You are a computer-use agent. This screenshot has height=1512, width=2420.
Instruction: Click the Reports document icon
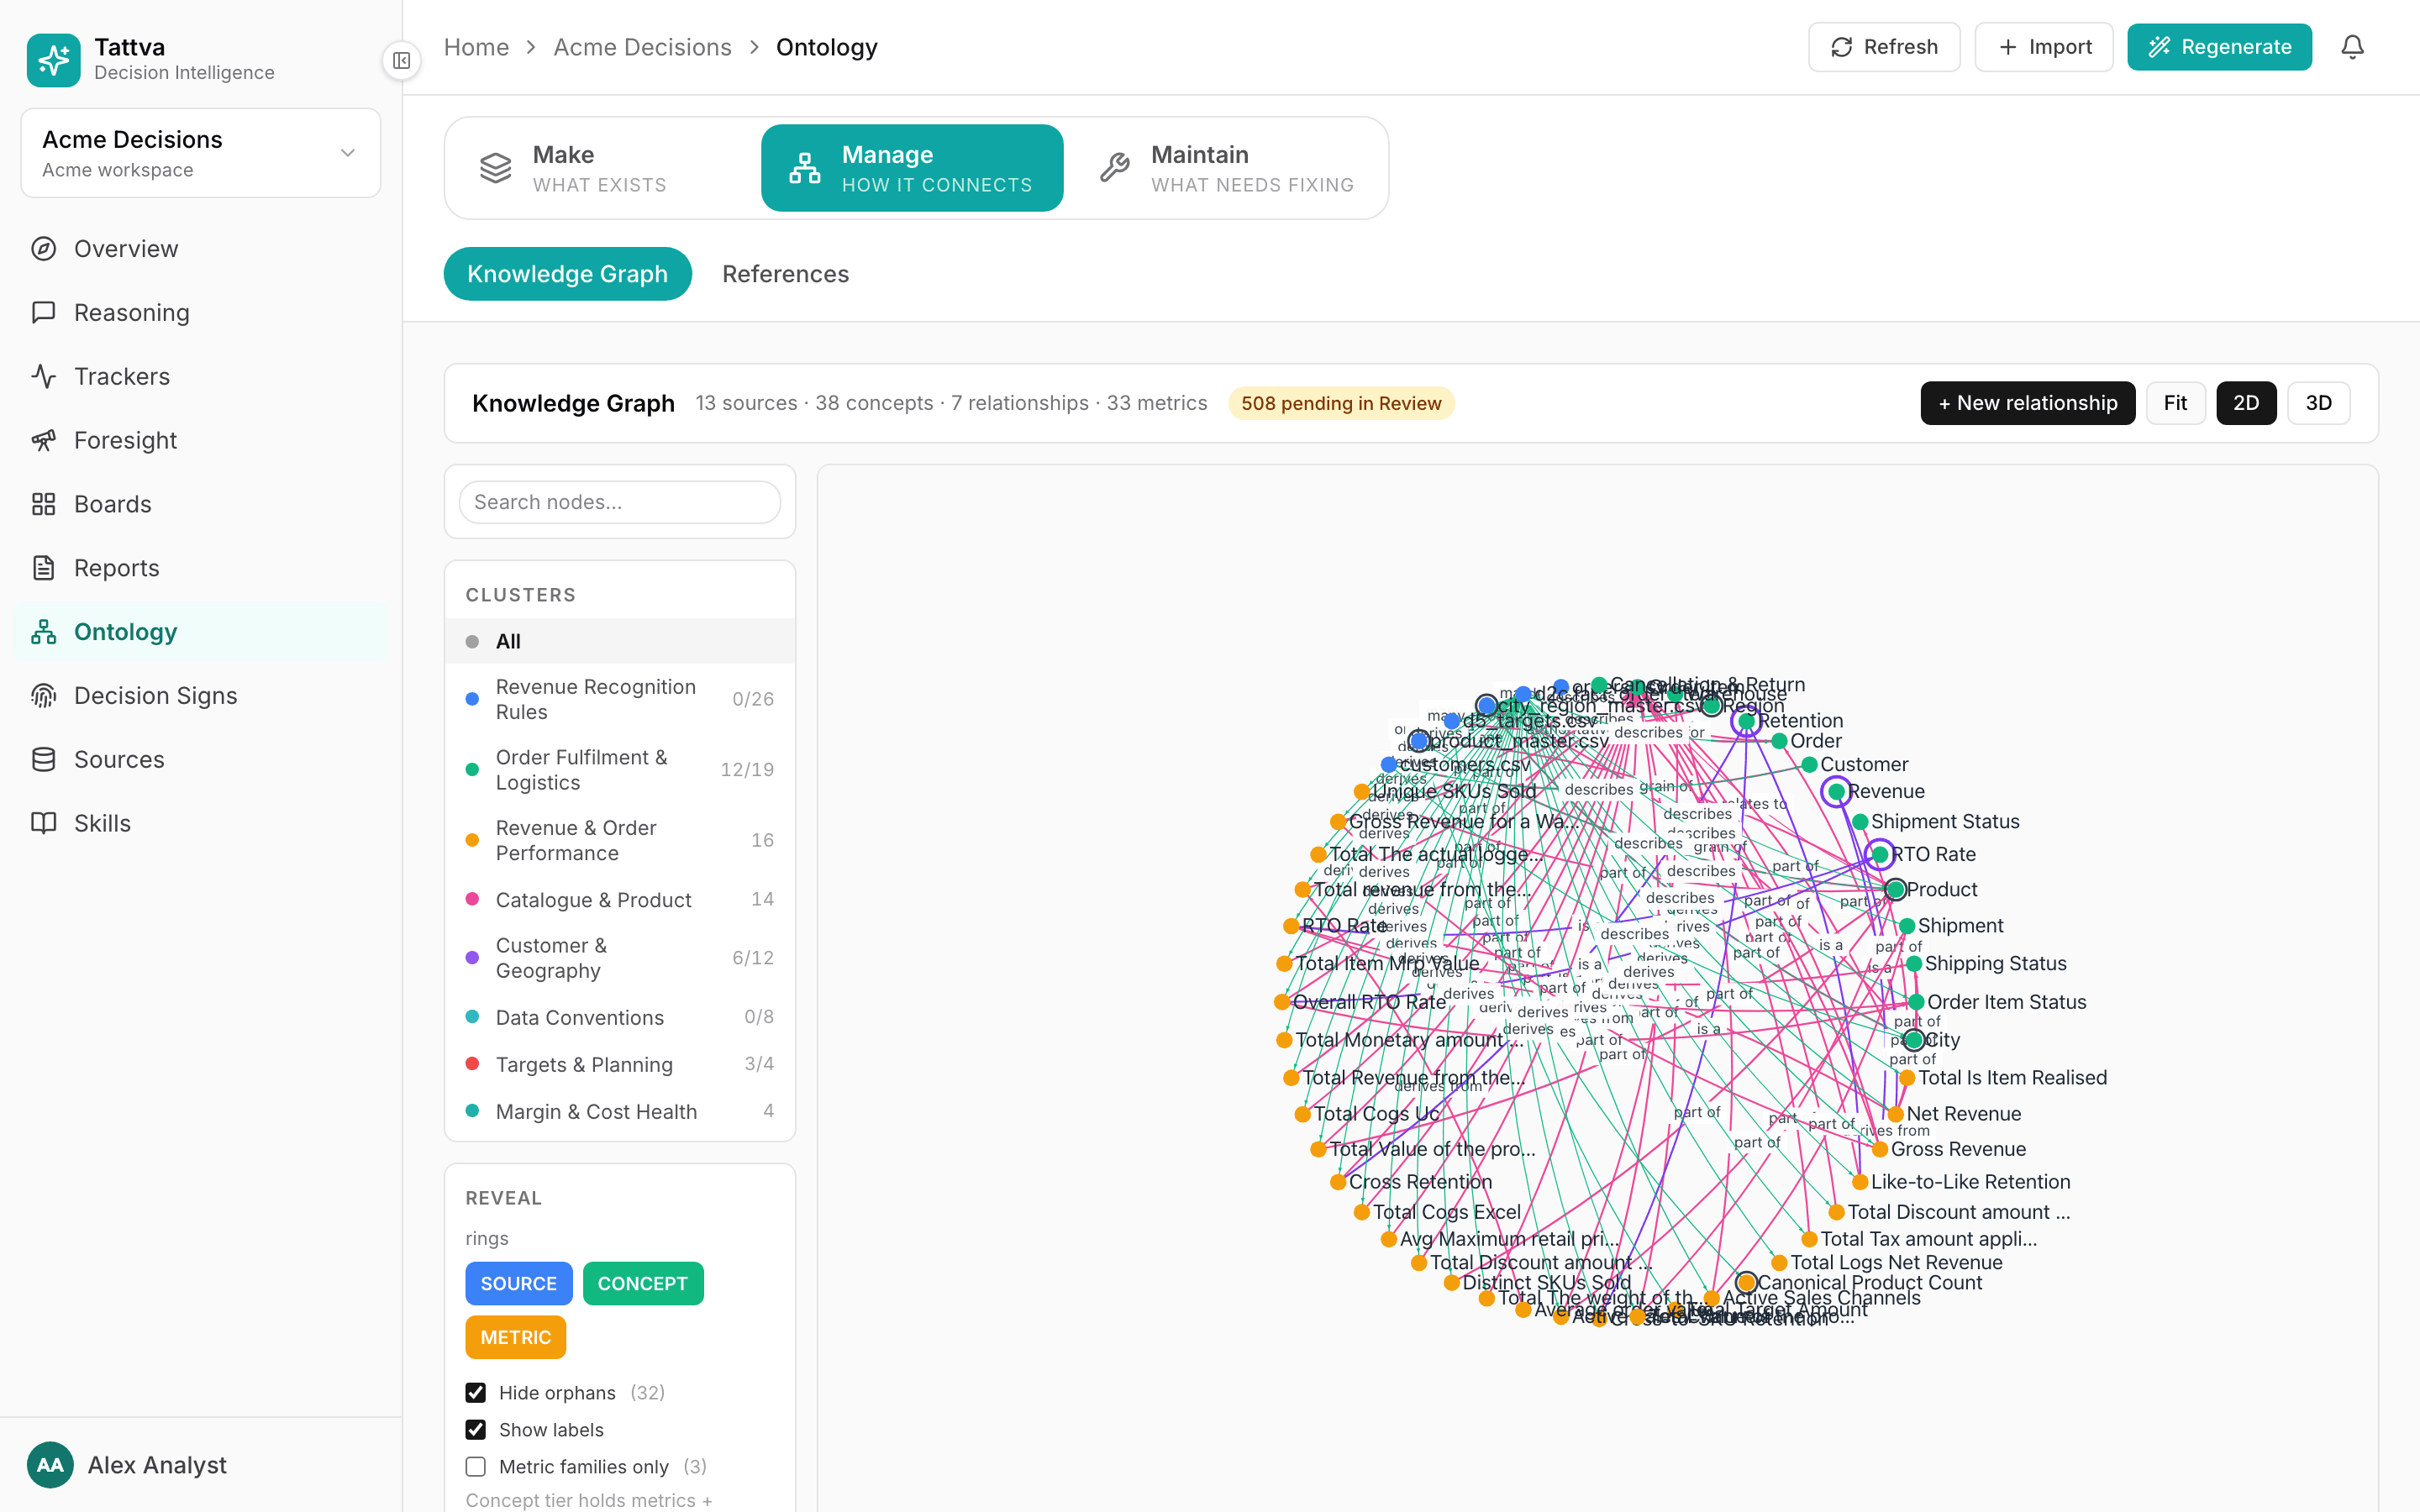[x=43, y=568]
